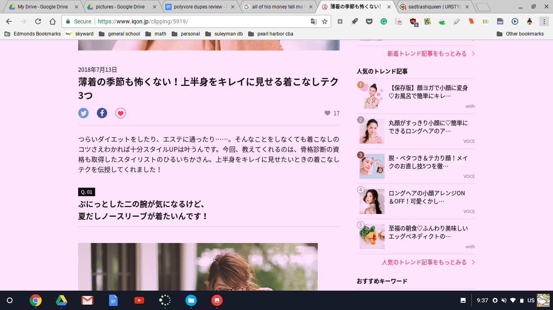This screenshot has height=310, width=553.
Task: Launch YouTube from the shelf
Action: click(x=139, y=300)
